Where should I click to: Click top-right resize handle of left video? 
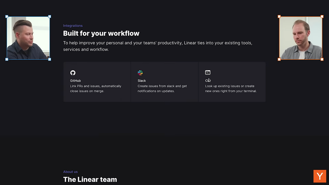click(50, 17)
